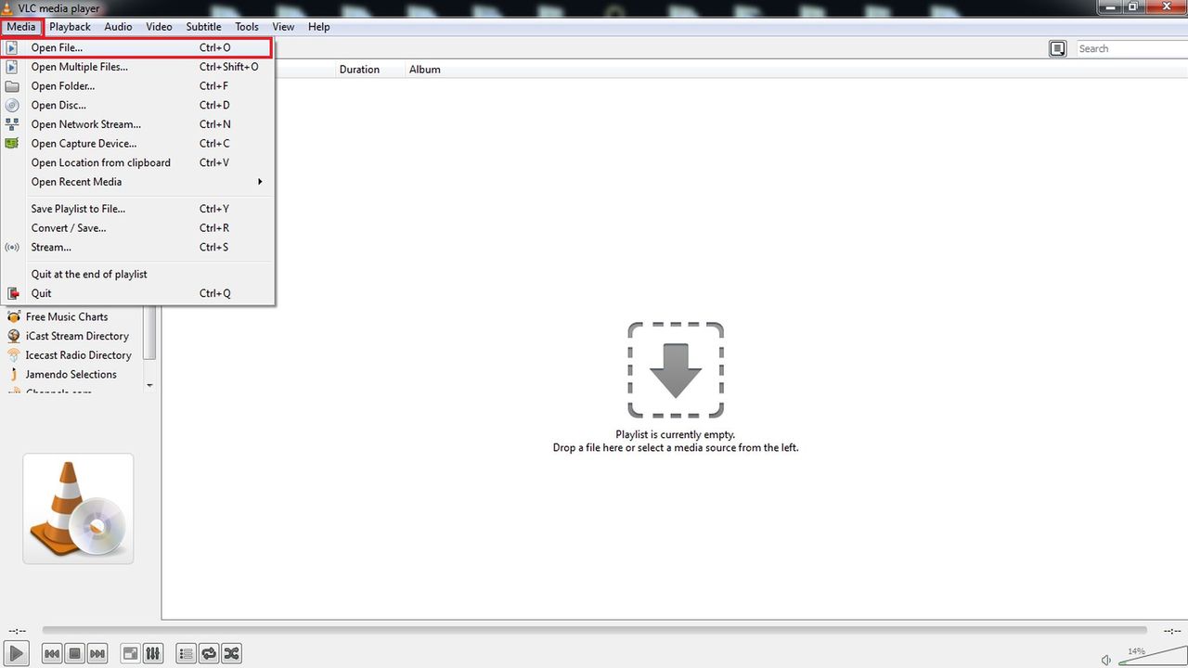
Task: Click the Stream broadcast icon
Action: (12, 248)
